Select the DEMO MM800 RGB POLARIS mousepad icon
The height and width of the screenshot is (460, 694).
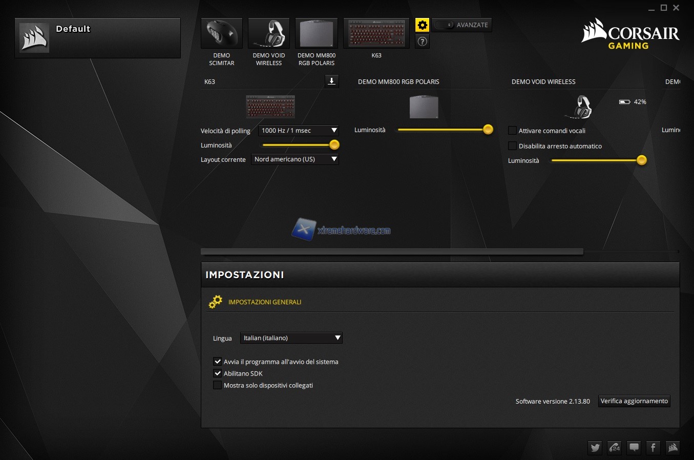(x=317, y=34)
